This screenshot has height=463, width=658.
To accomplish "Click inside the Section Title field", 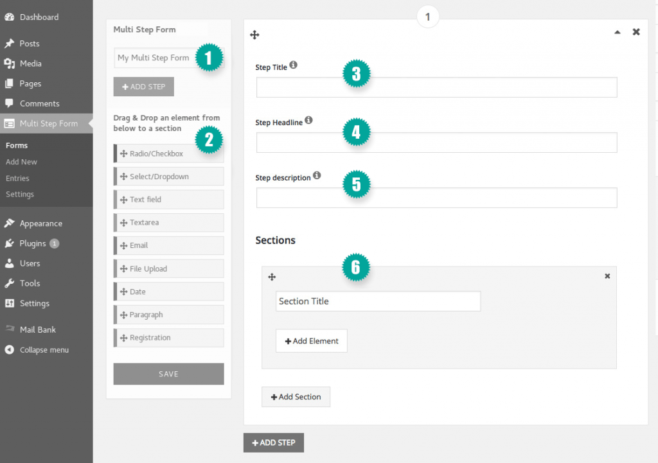I will [378, 301].
